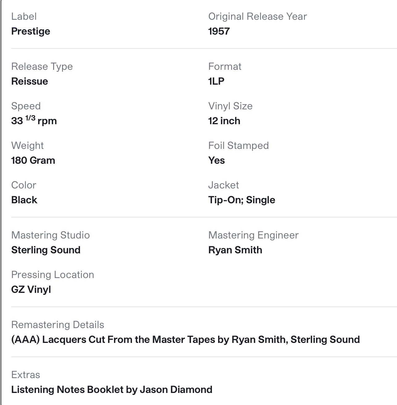Image resolution: width=397 pixels, height=405 pixels.
Task: Click GZ Vinyl pressing location
Action: [31, 289]
